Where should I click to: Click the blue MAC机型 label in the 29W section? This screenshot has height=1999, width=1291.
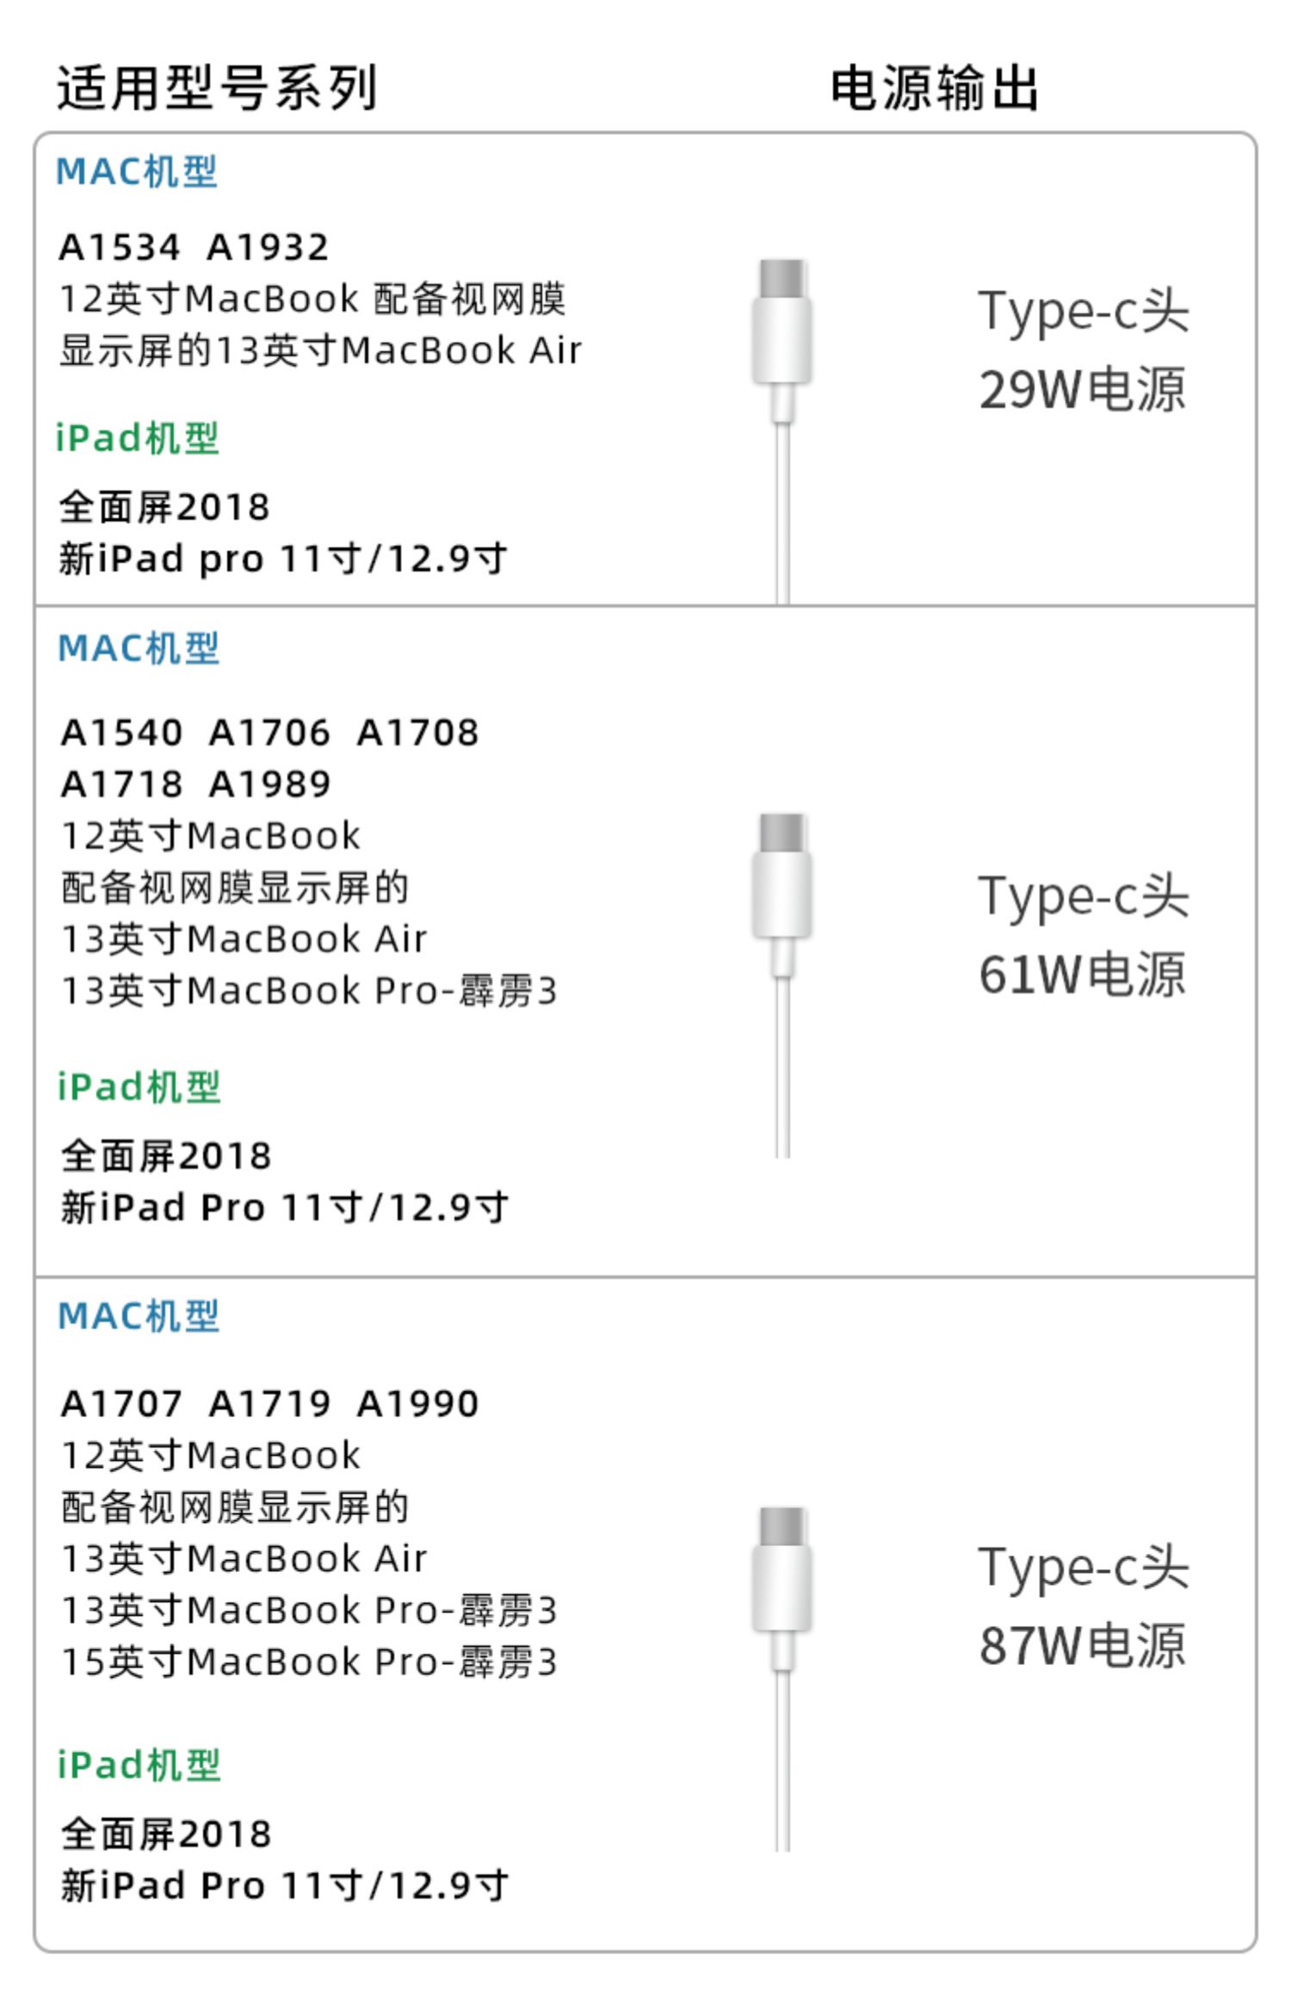(x=137, y=171)
